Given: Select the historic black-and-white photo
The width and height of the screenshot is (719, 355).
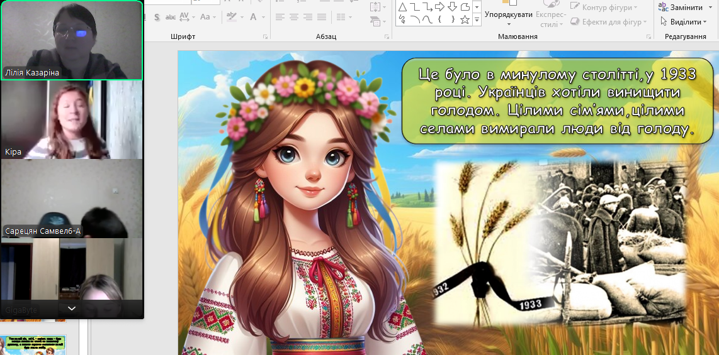Looking at the screenshot, I should click(610, 241).
